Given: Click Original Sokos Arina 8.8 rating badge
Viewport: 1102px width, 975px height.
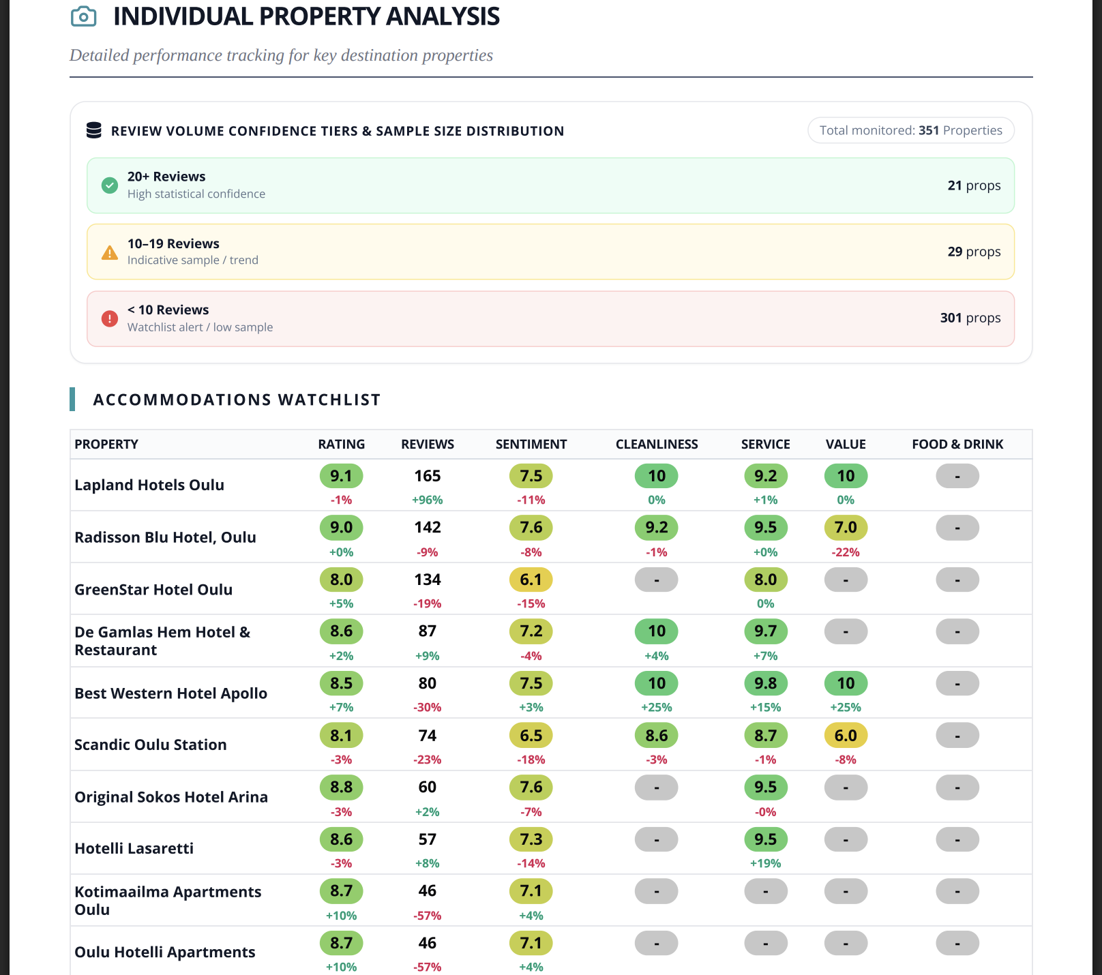Looking at the screenshot, I should 342,787.
